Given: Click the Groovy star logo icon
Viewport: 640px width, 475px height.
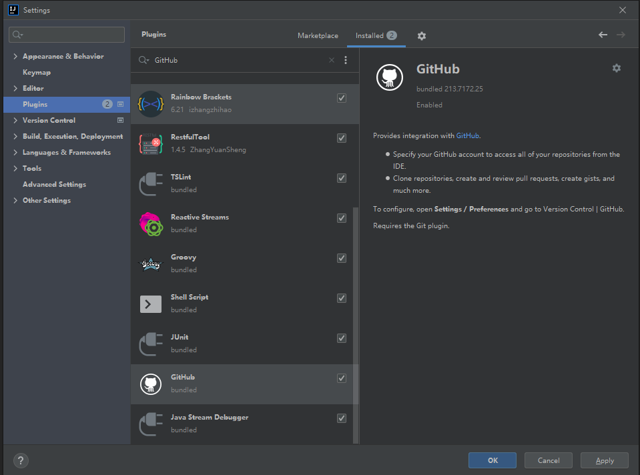Looking at the screenshot, I should click(151, 264).
